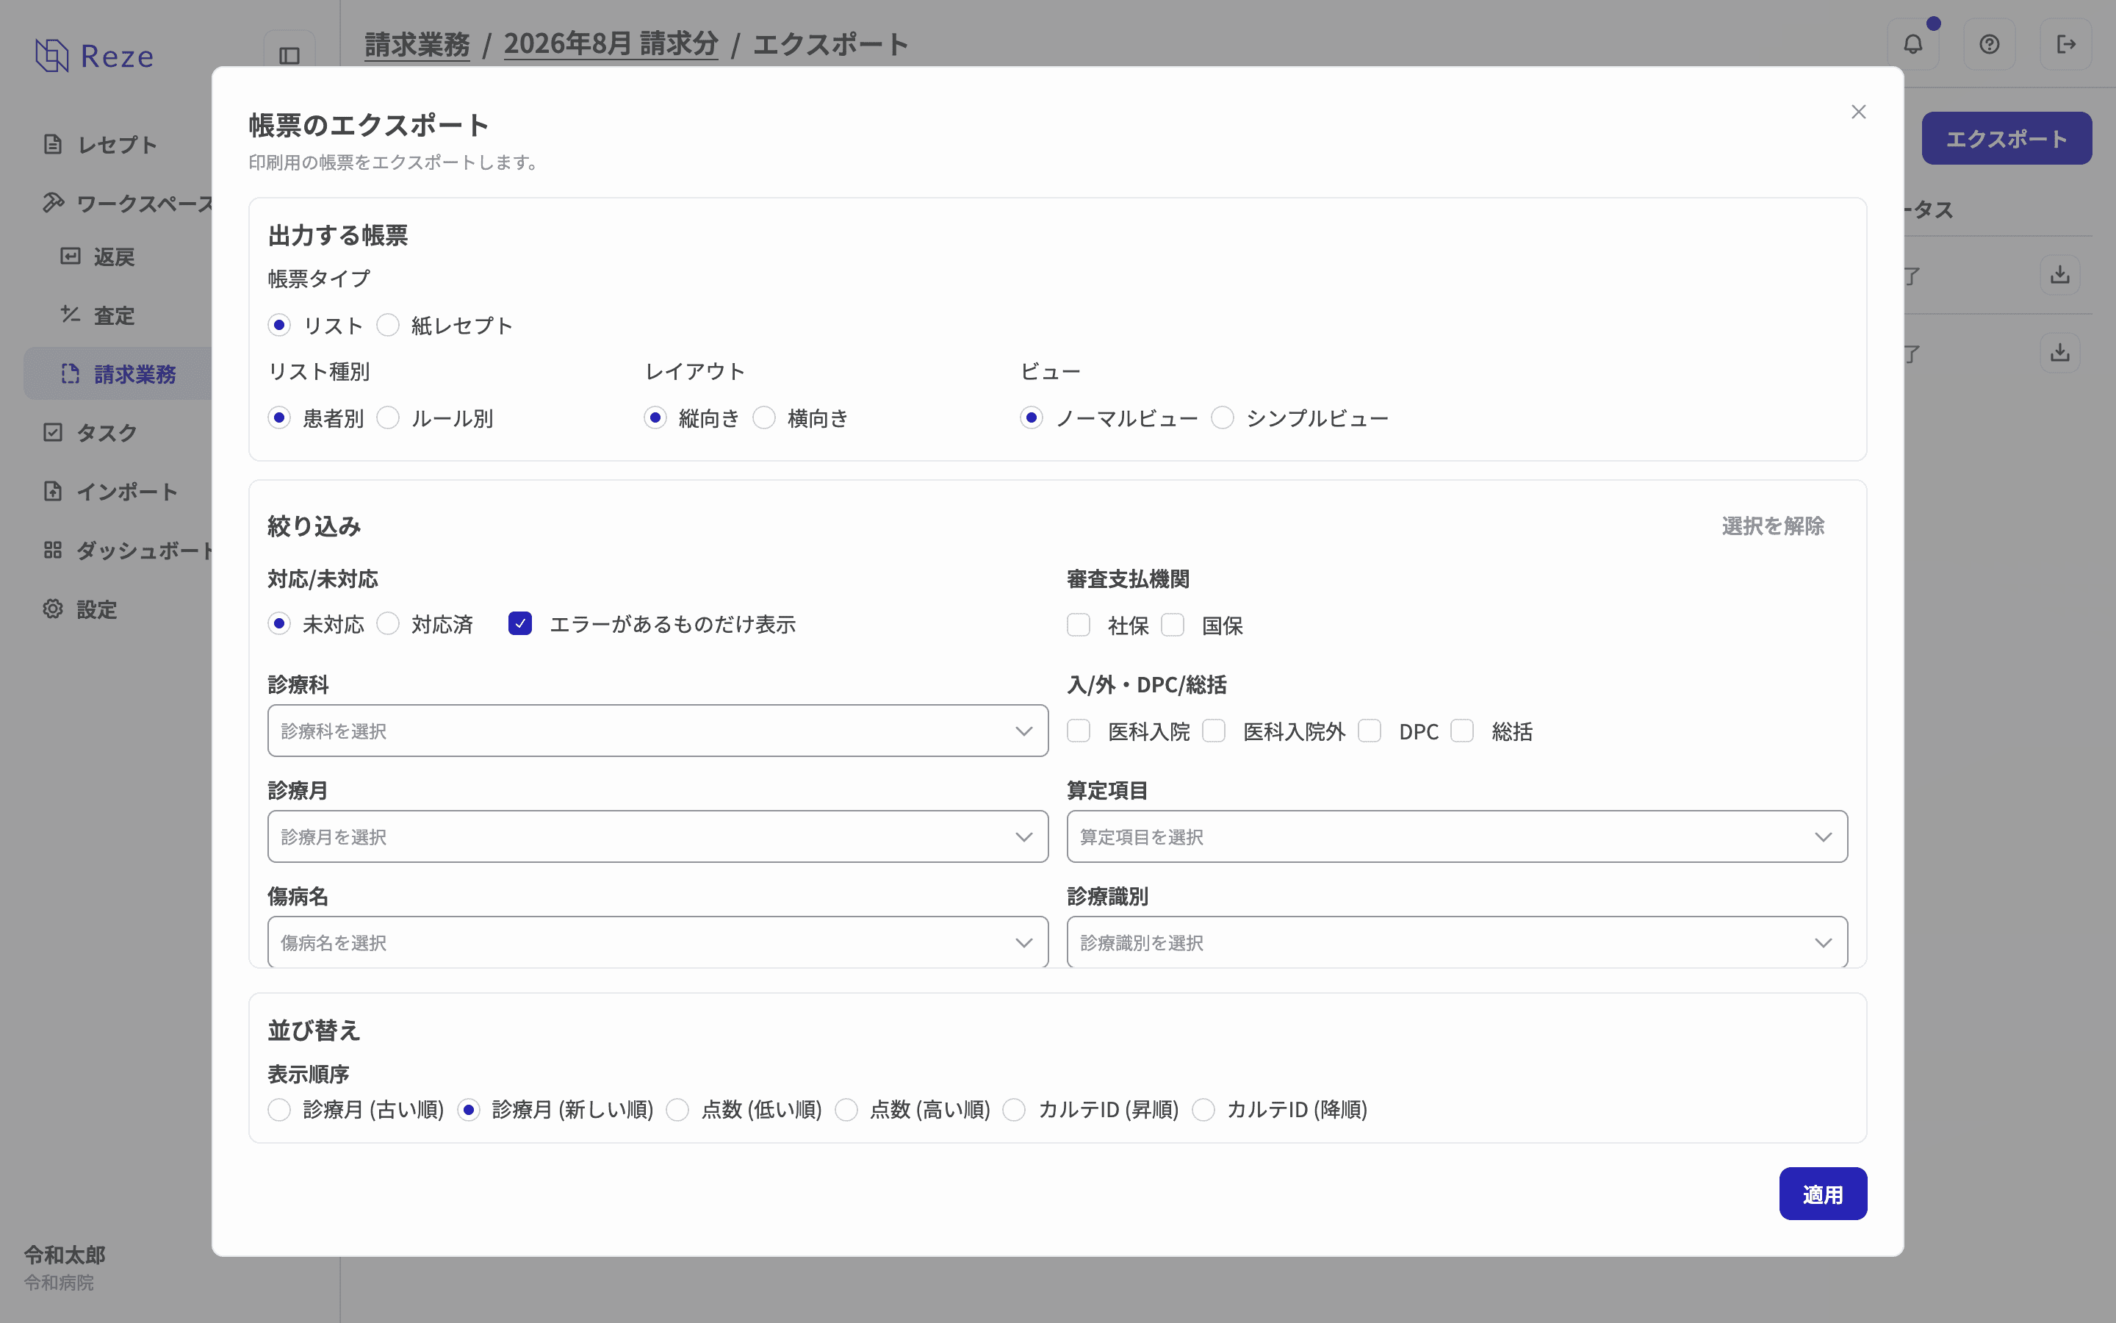Sort by 点数 (高い順)
This screenshot has width=2116, height=1323.
pos(846,1110)
